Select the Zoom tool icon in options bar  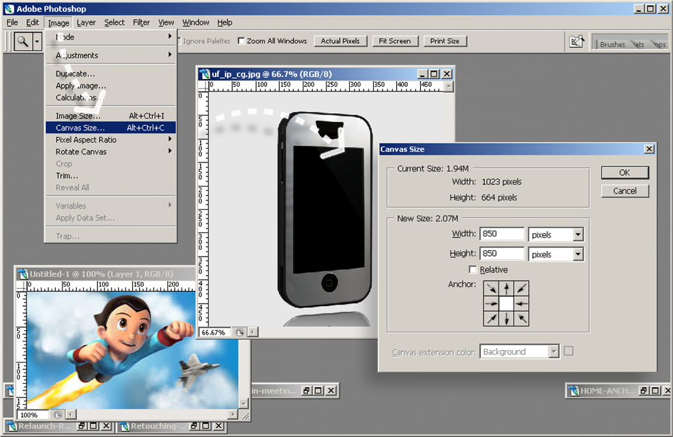point(23,41)
